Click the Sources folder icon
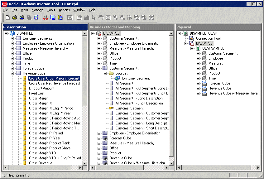The height and width of the screenshot is (179, 264). [x=112, y=73]
